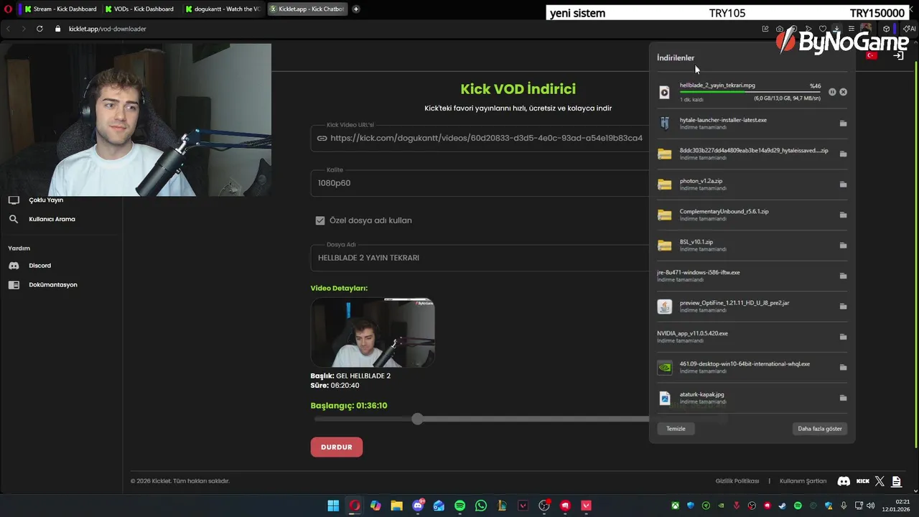The image size is (919, 517).
Task: Open Kullanıcı Arama in sidebar
Action: click(52, 219)
